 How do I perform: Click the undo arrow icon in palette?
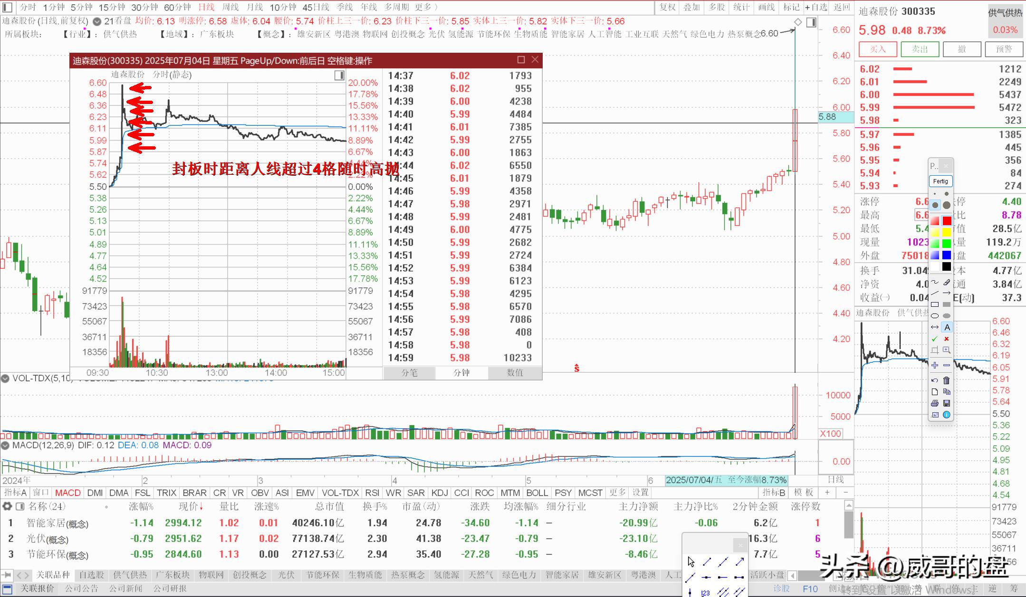(935, 380)
